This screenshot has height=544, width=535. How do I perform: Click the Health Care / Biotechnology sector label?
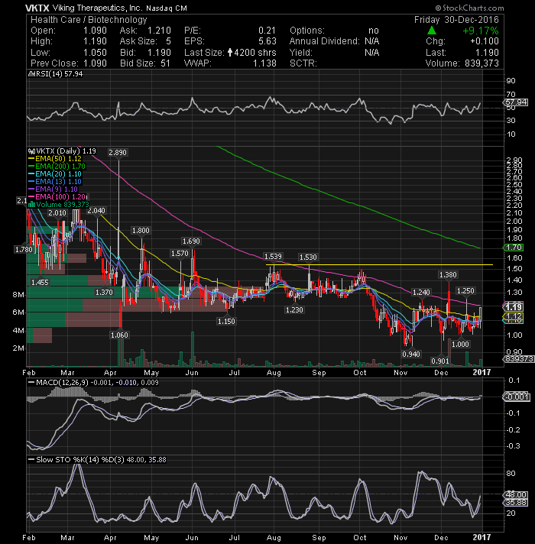(89, 20)
